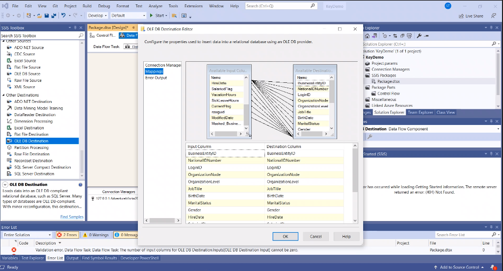Click the Show All Files icon
This screenshot has height=271, width=503.
[409, 36]
